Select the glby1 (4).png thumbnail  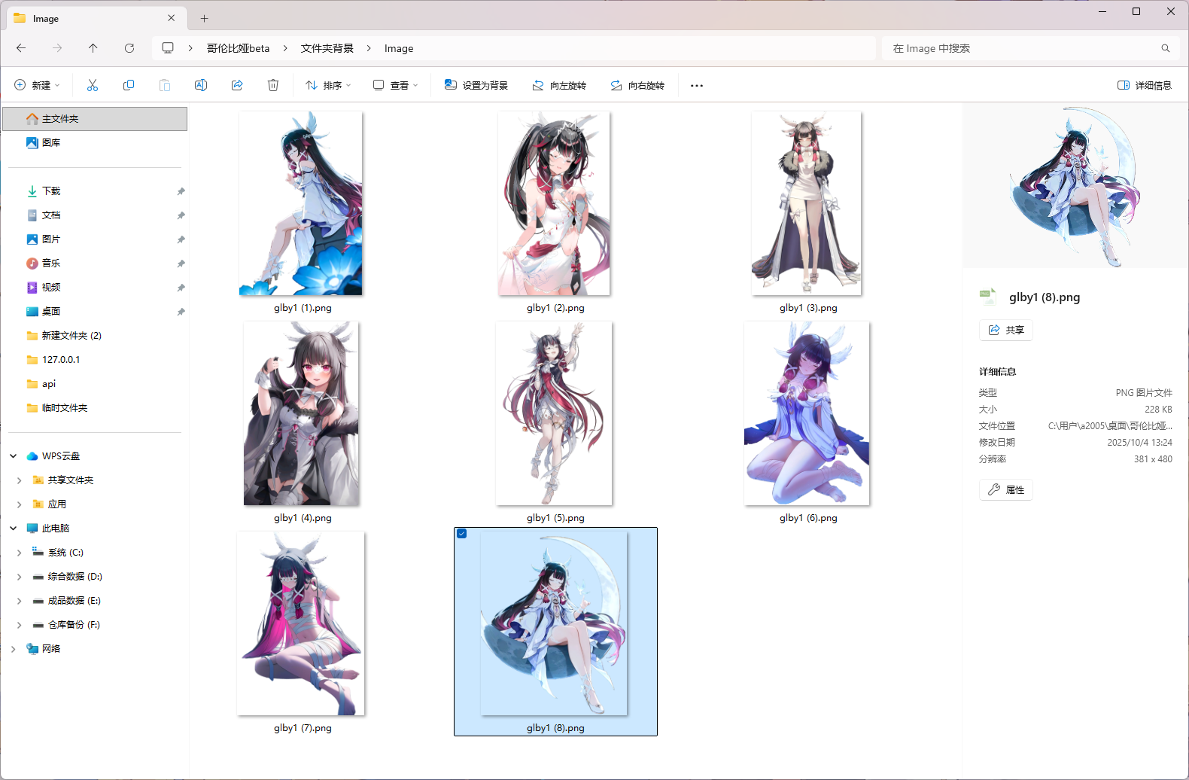[302, 413]
